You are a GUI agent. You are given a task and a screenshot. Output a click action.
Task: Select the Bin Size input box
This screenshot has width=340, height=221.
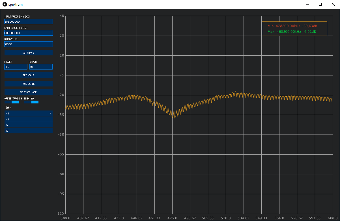[28, 44]
